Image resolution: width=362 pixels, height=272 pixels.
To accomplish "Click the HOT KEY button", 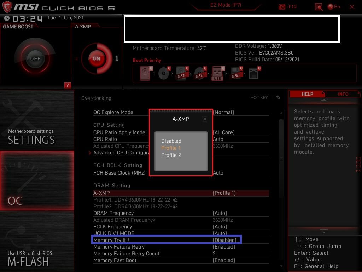I will [x=259, y=98].
